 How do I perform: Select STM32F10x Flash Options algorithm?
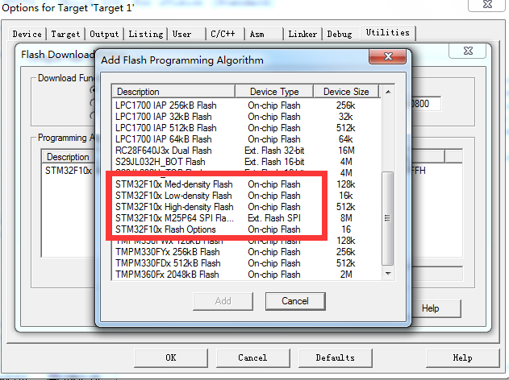click(x=246, y=229)
